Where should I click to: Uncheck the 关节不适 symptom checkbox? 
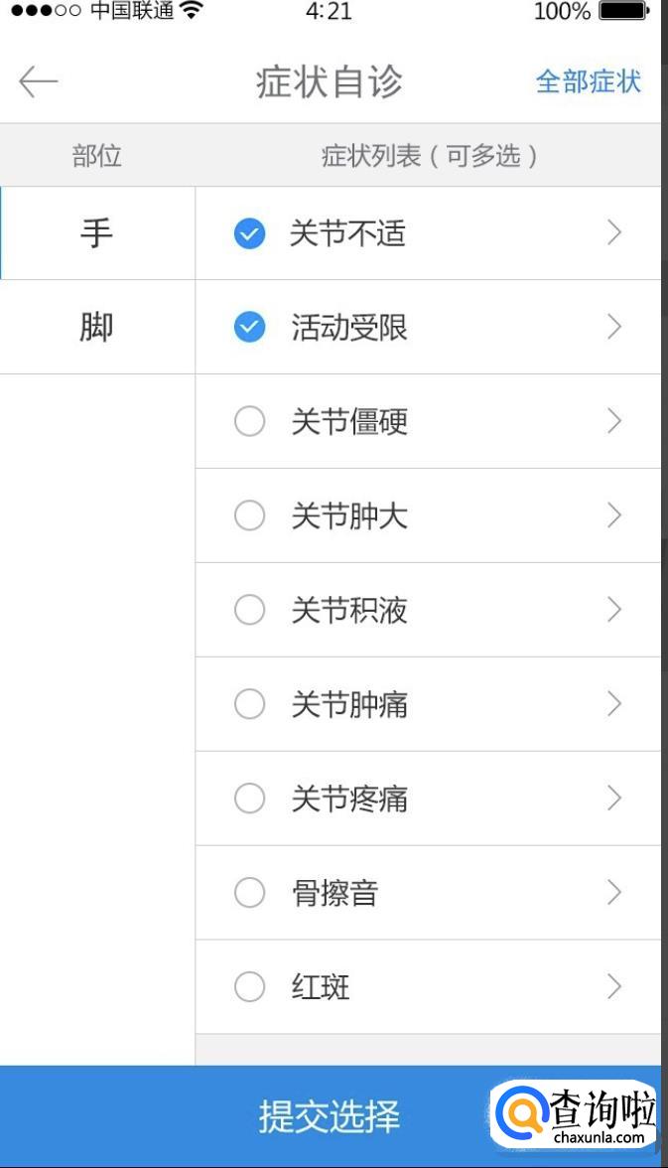[x=249, y=233]
